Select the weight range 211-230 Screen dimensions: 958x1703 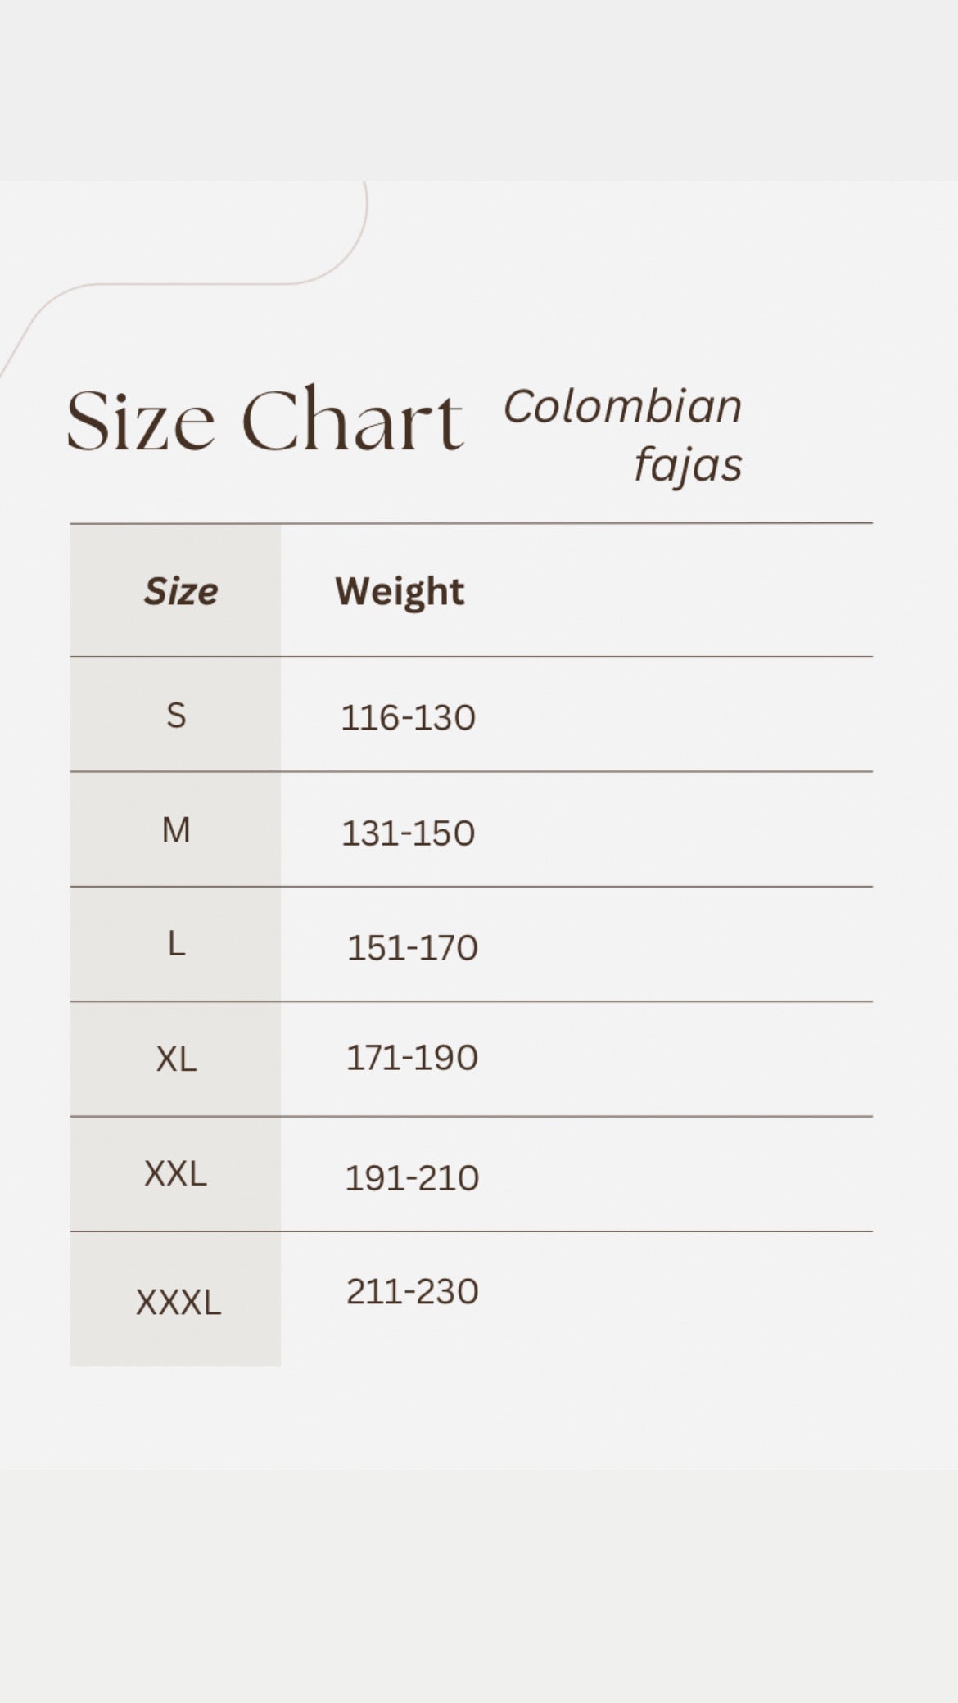pos(412,1291)
